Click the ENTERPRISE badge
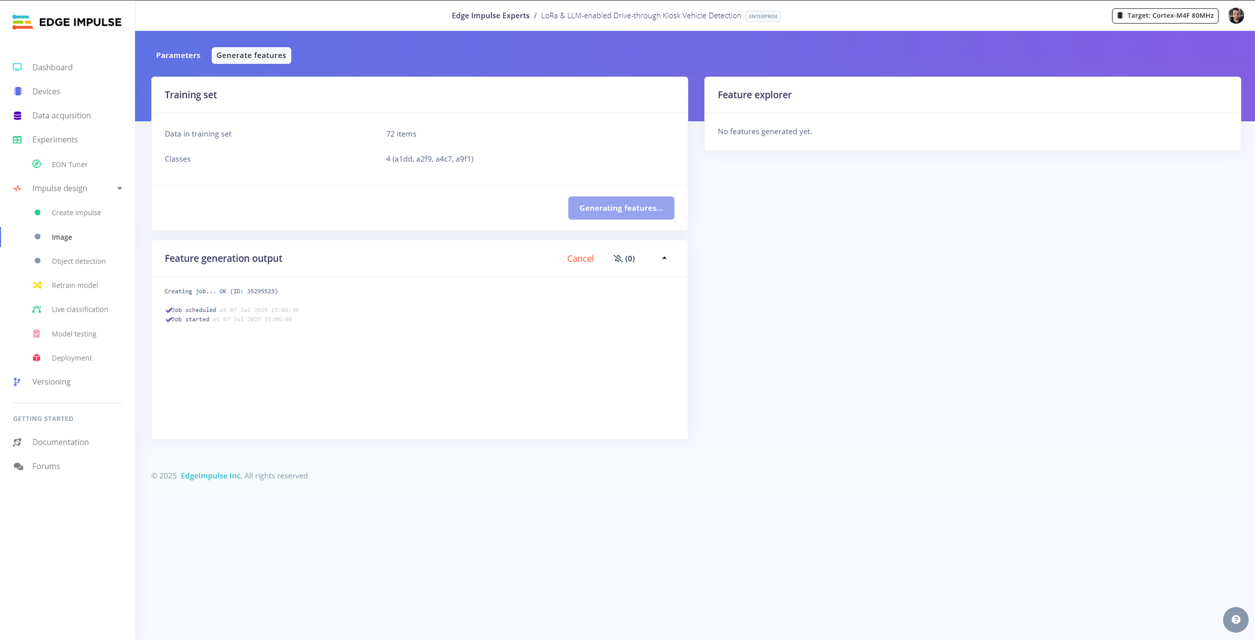1255x640 pixels. (x=763, y=16)
